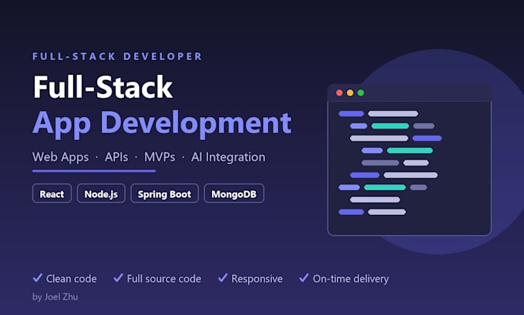Click the checkmark beside Clean code
The height and width of the screenshot is (315, 524).
coord(38,278)
